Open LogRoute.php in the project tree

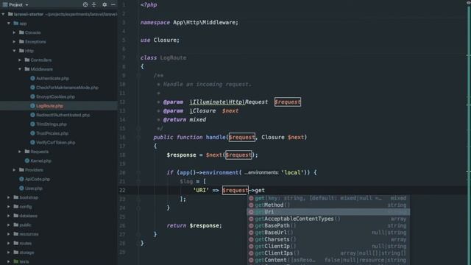pyautogui.click(x=49, y=106)
